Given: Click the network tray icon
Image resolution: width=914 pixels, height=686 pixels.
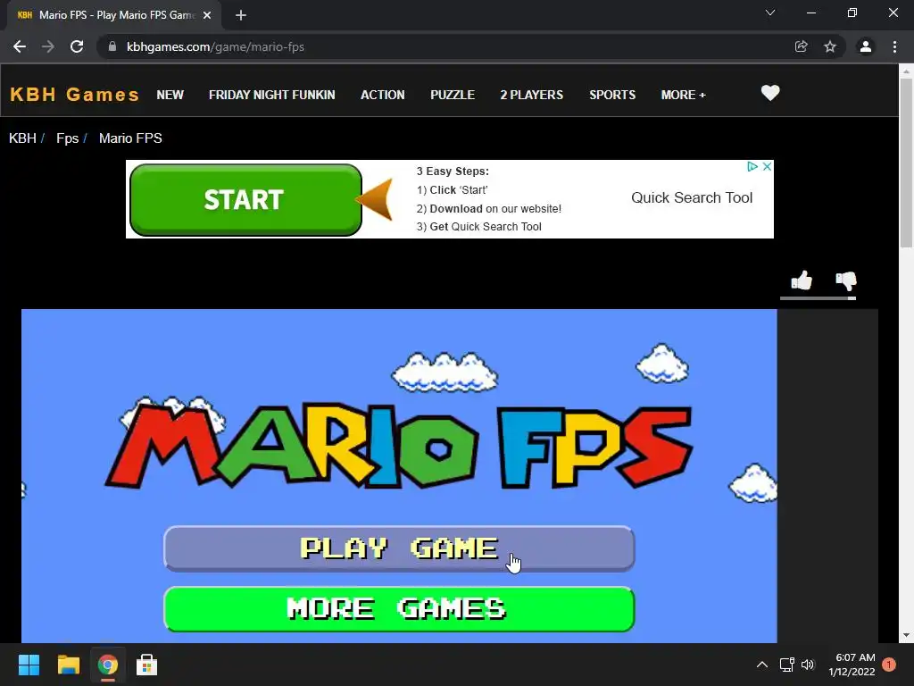Looking at the screenshot, I should 787,665.
